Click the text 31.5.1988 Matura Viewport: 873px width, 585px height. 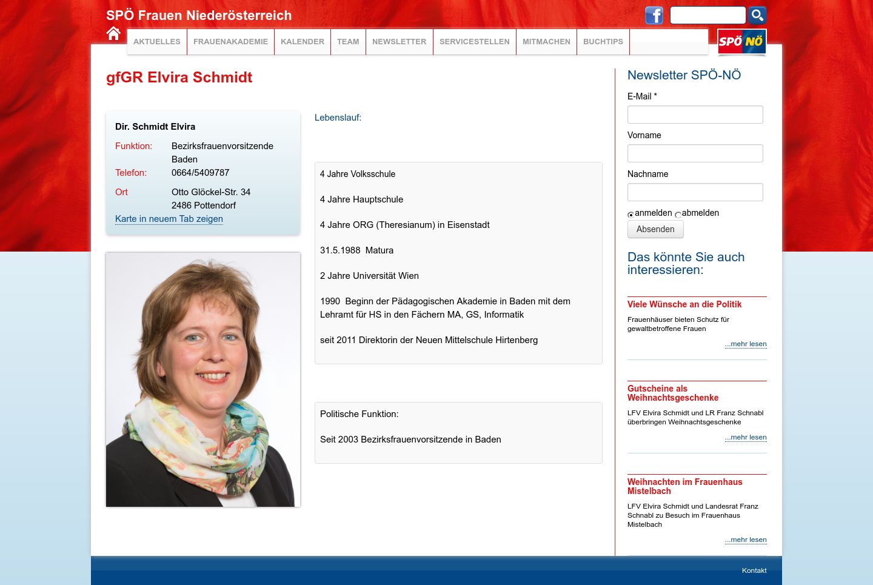coord(356,250)
